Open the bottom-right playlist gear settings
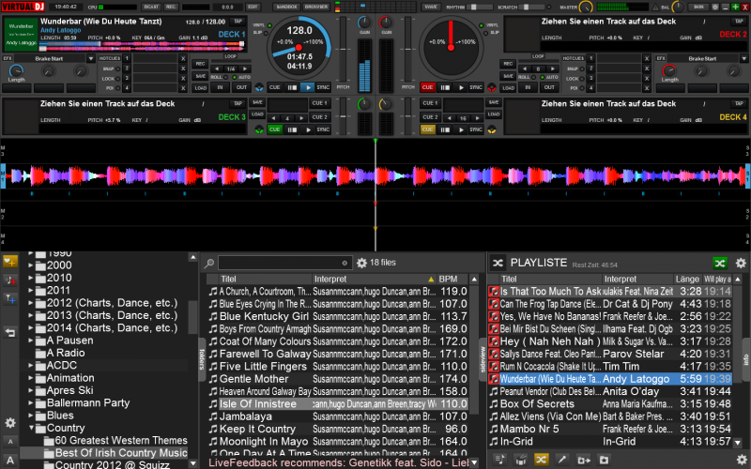 [742, 460]
